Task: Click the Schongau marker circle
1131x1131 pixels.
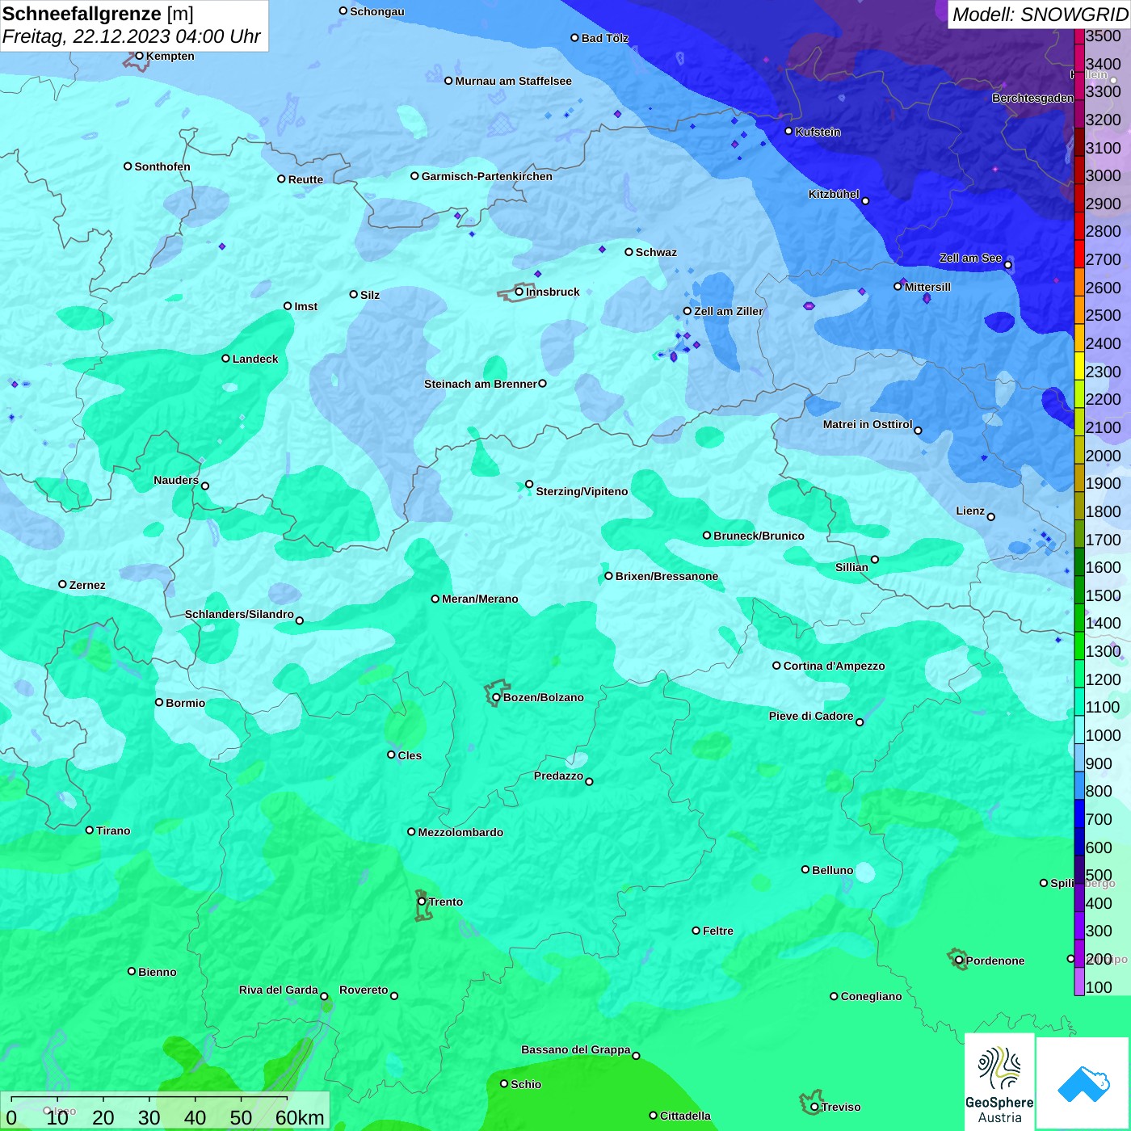Action: tap(343, 11)
